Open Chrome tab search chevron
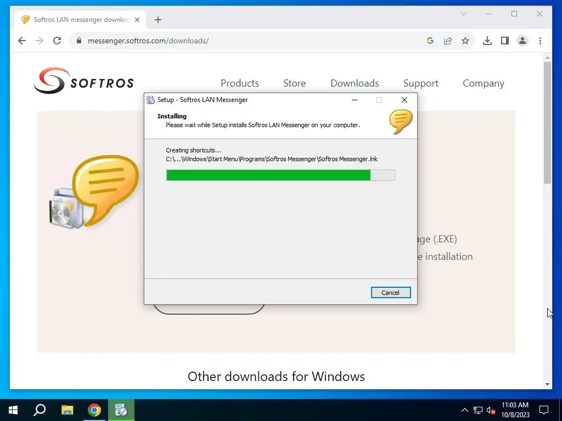562x421 pixels. pos(464,14)
